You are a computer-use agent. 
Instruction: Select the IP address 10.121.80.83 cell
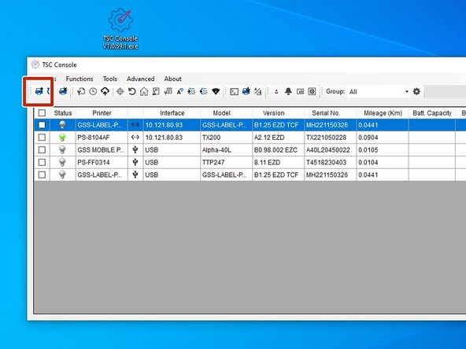pos(172,138)
